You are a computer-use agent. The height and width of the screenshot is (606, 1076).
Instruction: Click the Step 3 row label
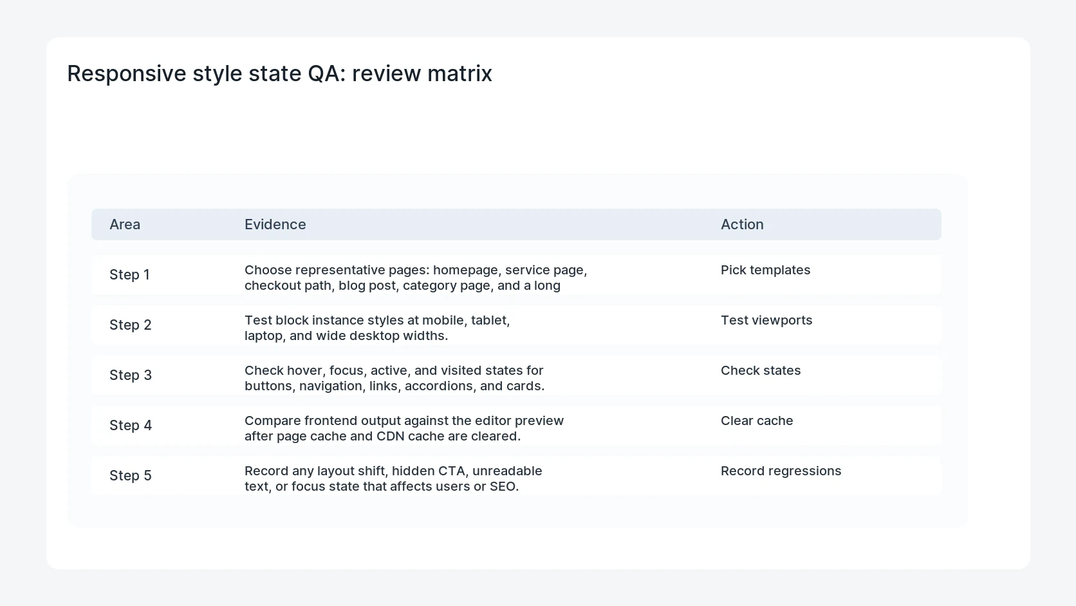131,375
